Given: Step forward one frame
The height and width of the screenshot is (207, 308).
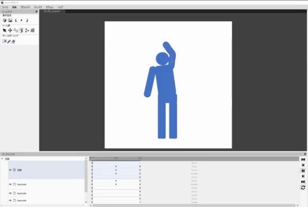Looking at the screenshot, I should pos(303,176).
